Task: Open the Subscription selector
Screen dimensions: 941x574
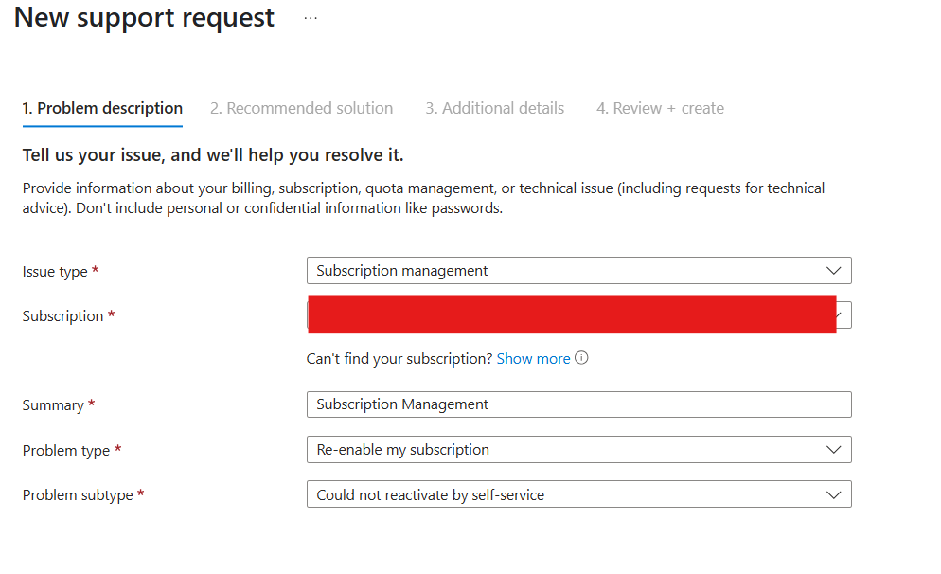Action: [x=578, y=314]
